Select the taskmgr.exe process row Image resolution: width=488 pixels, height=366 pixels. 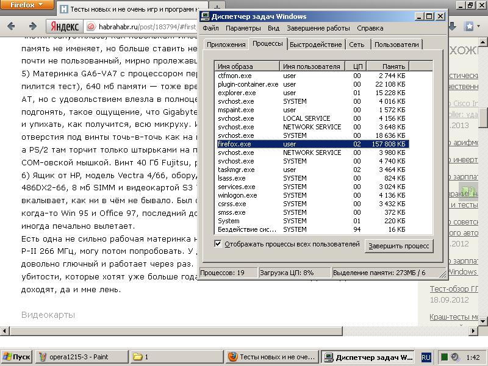(312, 170)
